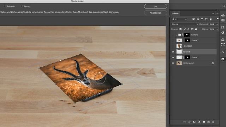Open the Kanäle channels panel icon

click(x=223, y=40)
